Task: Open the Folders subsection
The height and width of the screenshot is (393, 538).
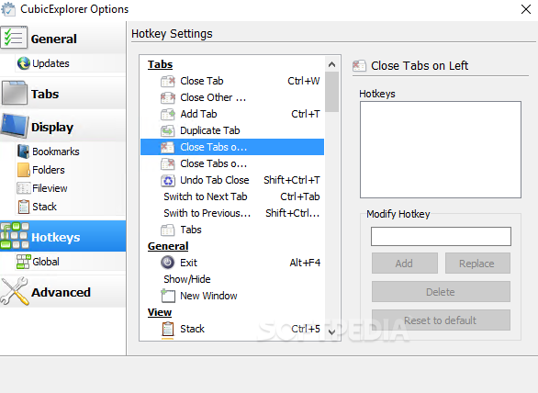Action: [x=70, y=170]
